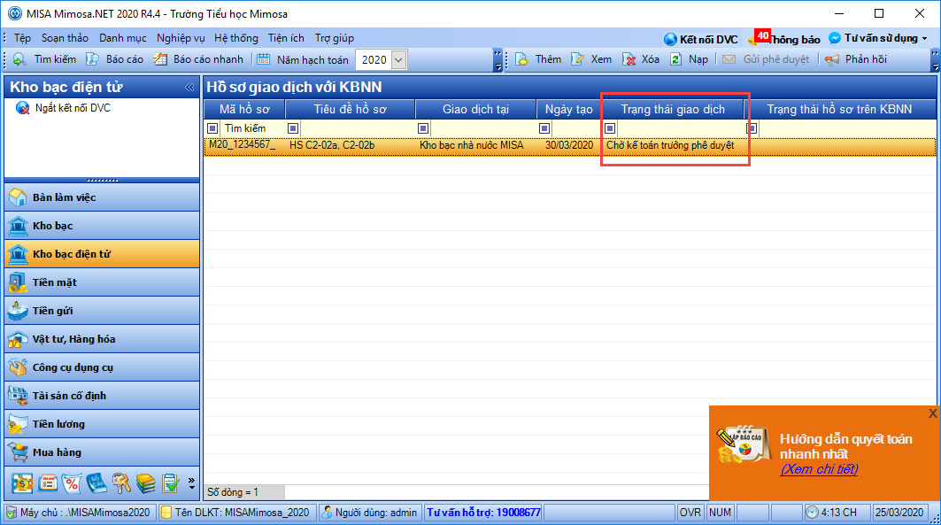Click the HS C2-02a, C2-02b cell
Screen dimensions: 941x525
point(332,146)
